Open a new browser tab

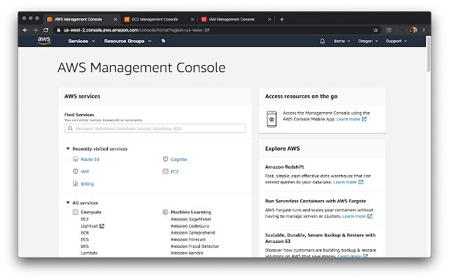pyautogui.click(x=282, y=19)
